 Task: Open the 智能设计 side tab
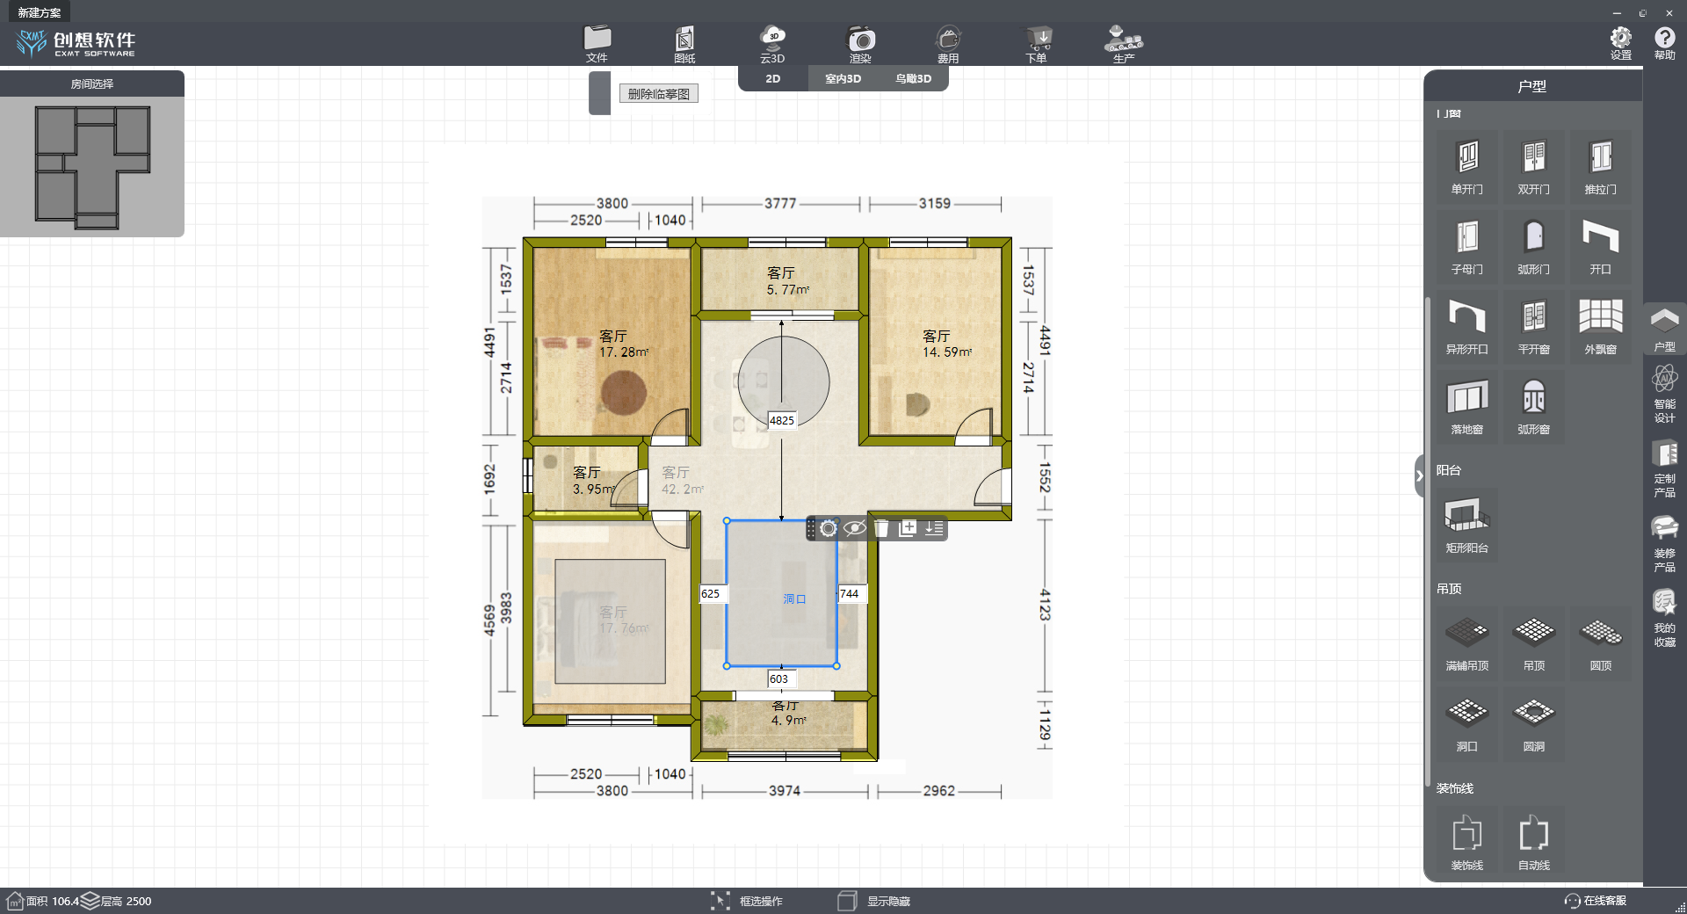coord(1664,394)
